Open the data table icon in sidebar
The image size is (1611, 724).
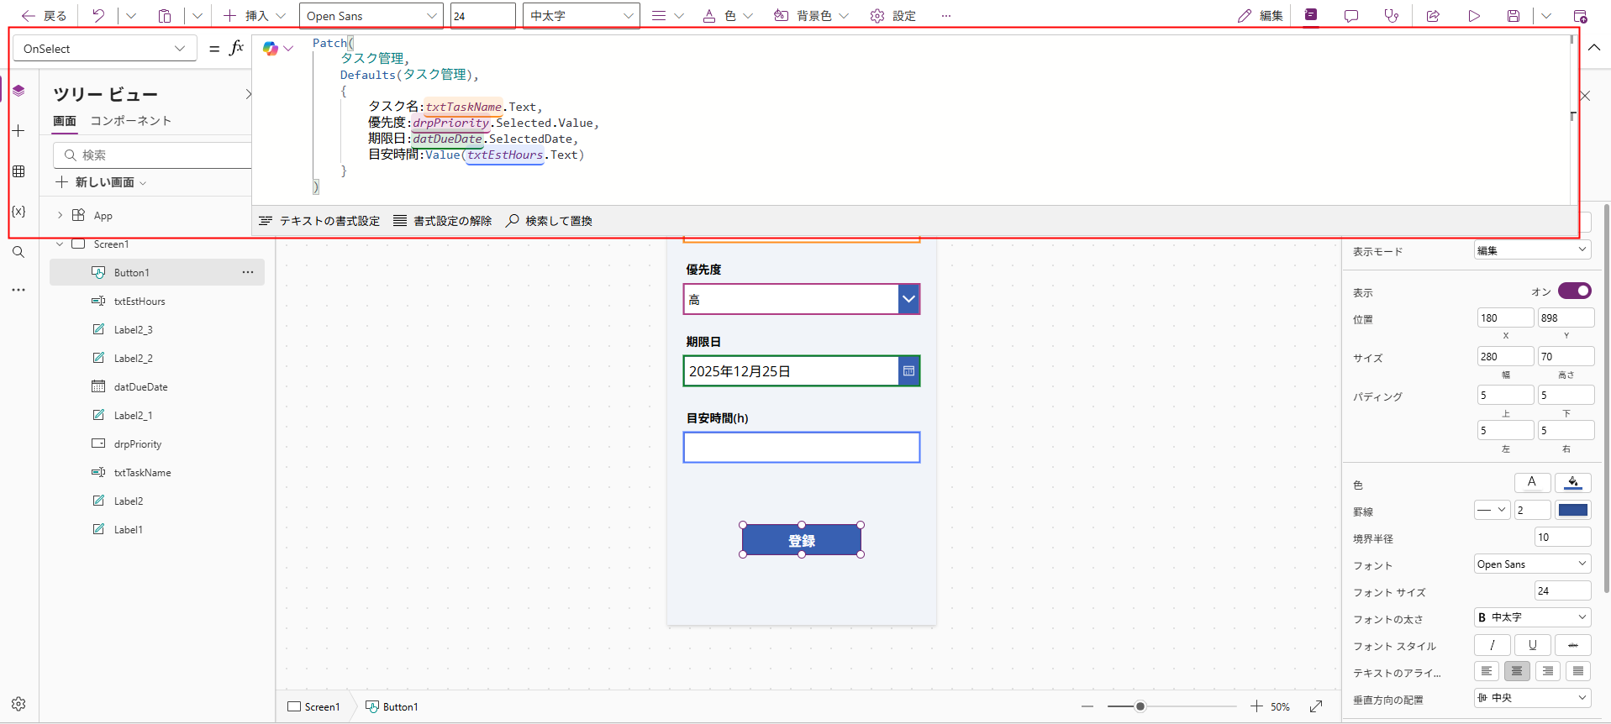tap(18, 171)
